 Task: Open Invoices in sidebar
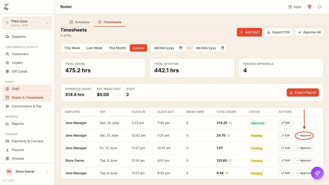pyautogui.click(x=27, y=159)
